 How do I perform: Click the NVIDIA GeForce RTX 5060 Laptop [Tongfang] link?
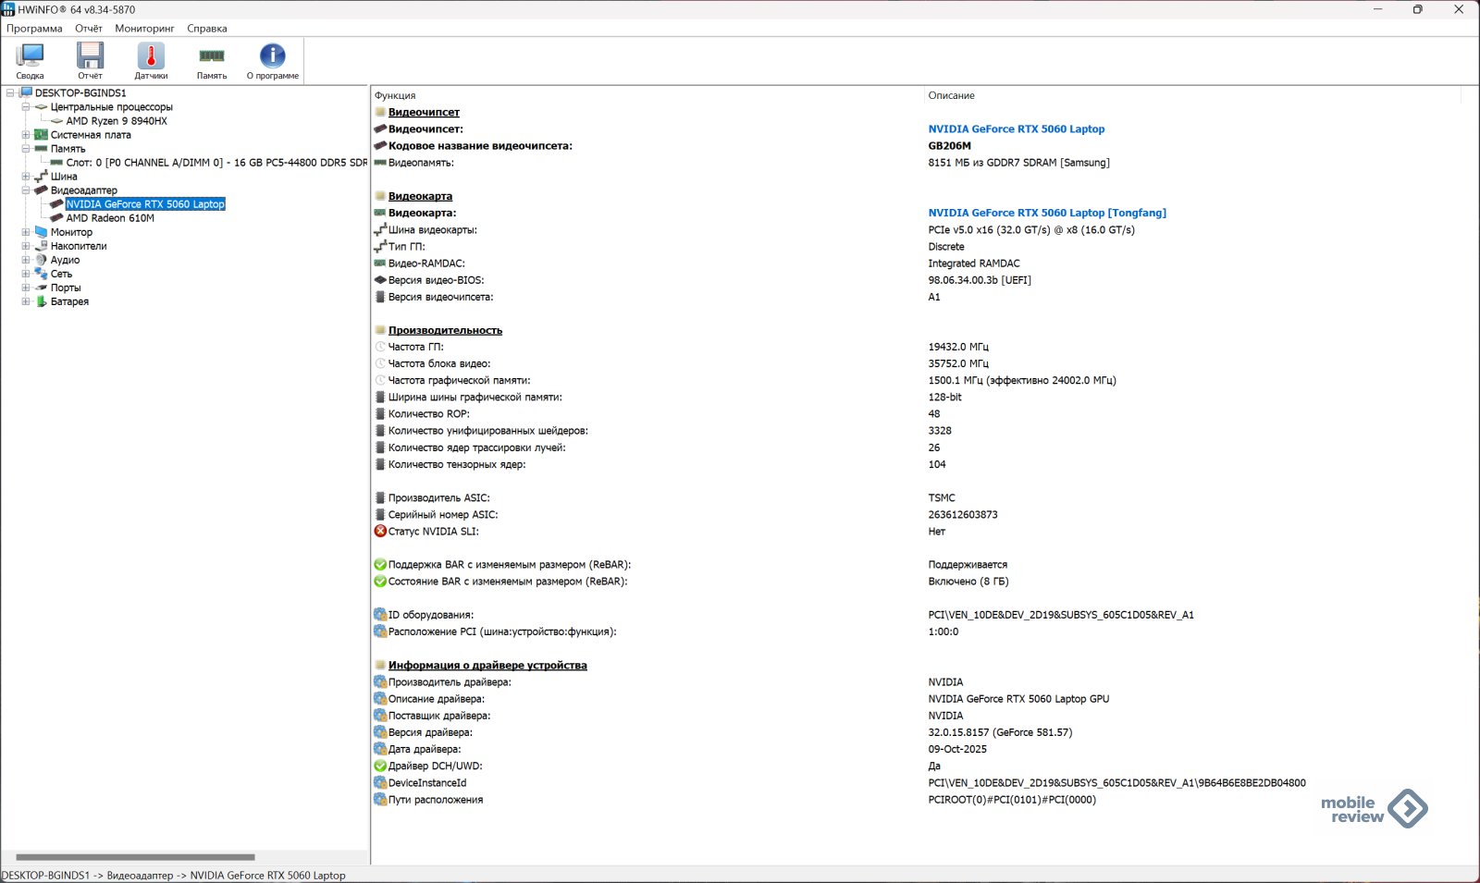click(1046, 213)
